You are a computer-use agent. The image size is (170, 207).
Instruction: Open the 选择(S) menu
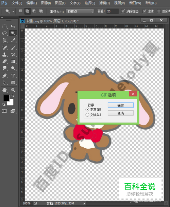click(90, 3)
